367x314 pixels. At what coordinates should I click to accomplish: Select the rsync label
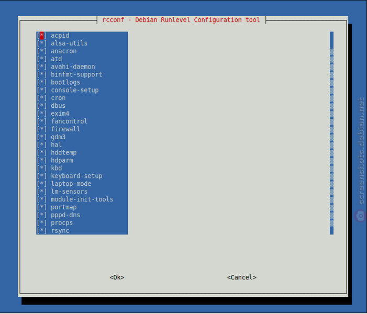coord(60,231)
